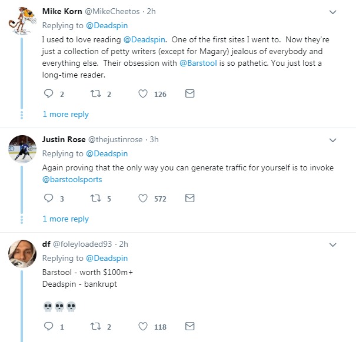
Task: Reply to Mike Korn's tweet
Action: point(49,94)
